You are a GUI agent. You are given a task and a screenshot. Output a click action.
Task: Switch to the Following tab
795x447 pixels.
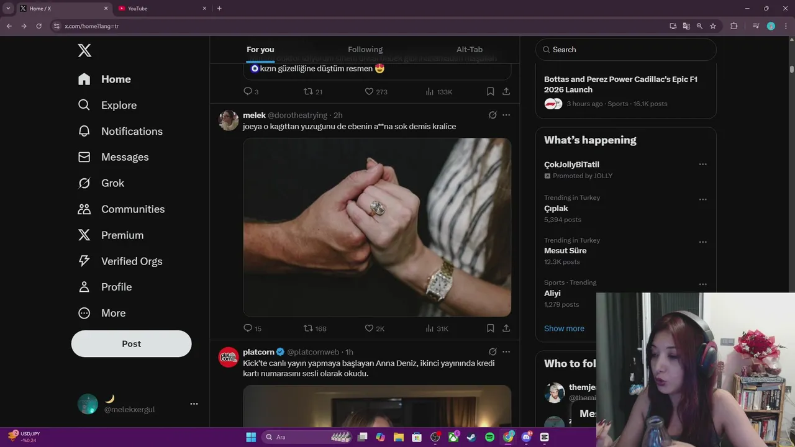point(365,50)
